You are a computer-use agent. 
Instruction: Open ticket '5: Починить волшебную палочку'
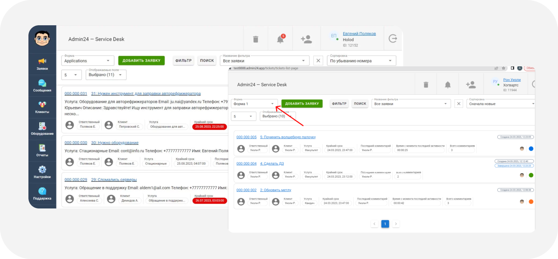pyautogui.click(x=288, y=137)
